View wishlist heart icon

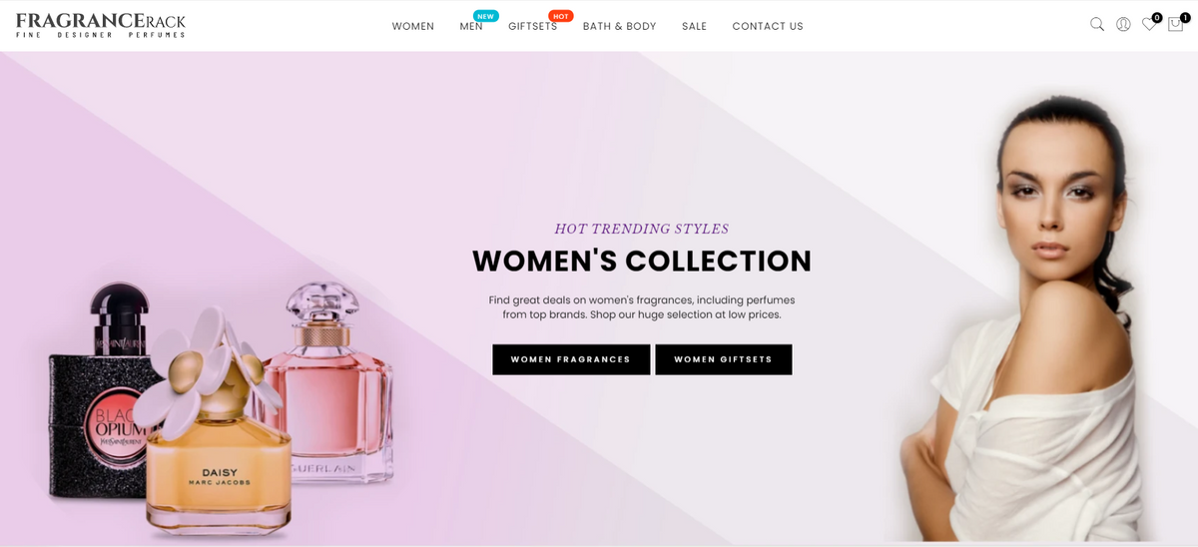pyautogui.click(x=1149, y=25)
